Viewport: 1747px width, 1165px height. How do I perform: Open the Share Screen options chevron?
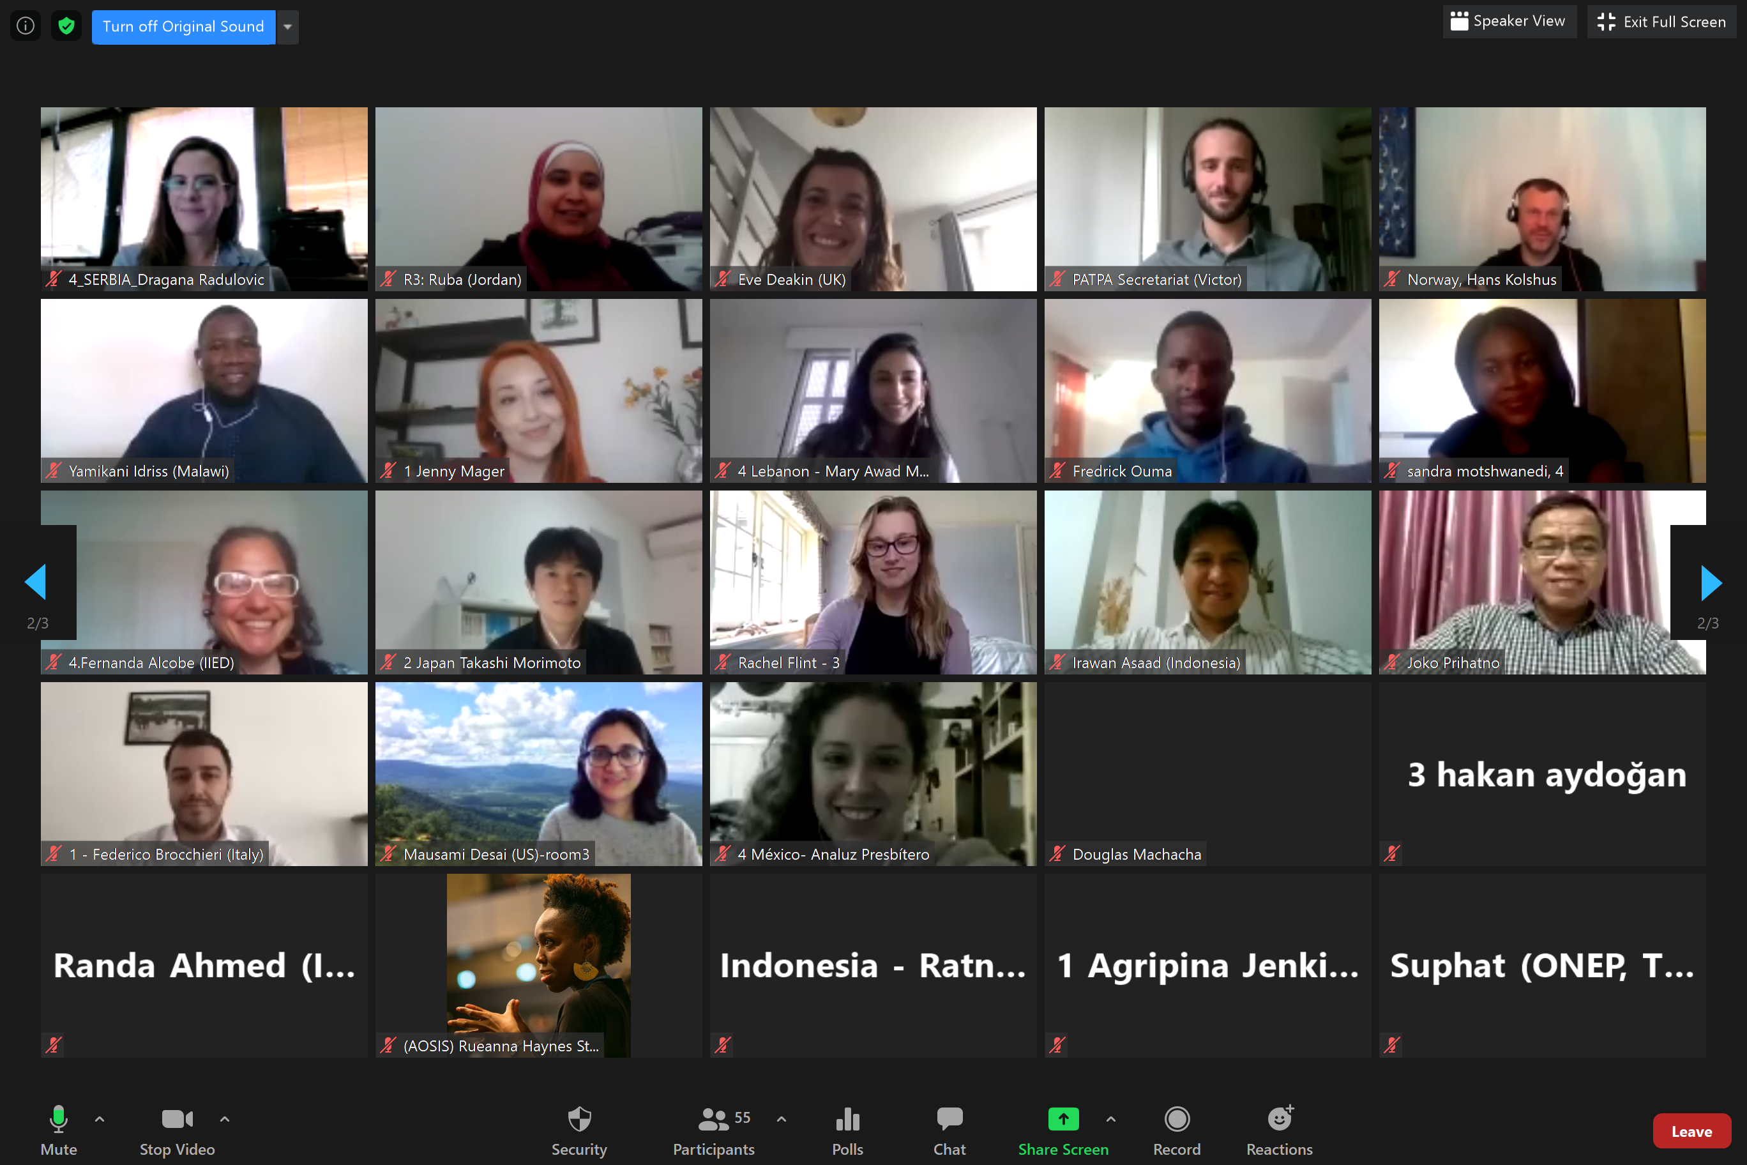click(1110, 1120)
